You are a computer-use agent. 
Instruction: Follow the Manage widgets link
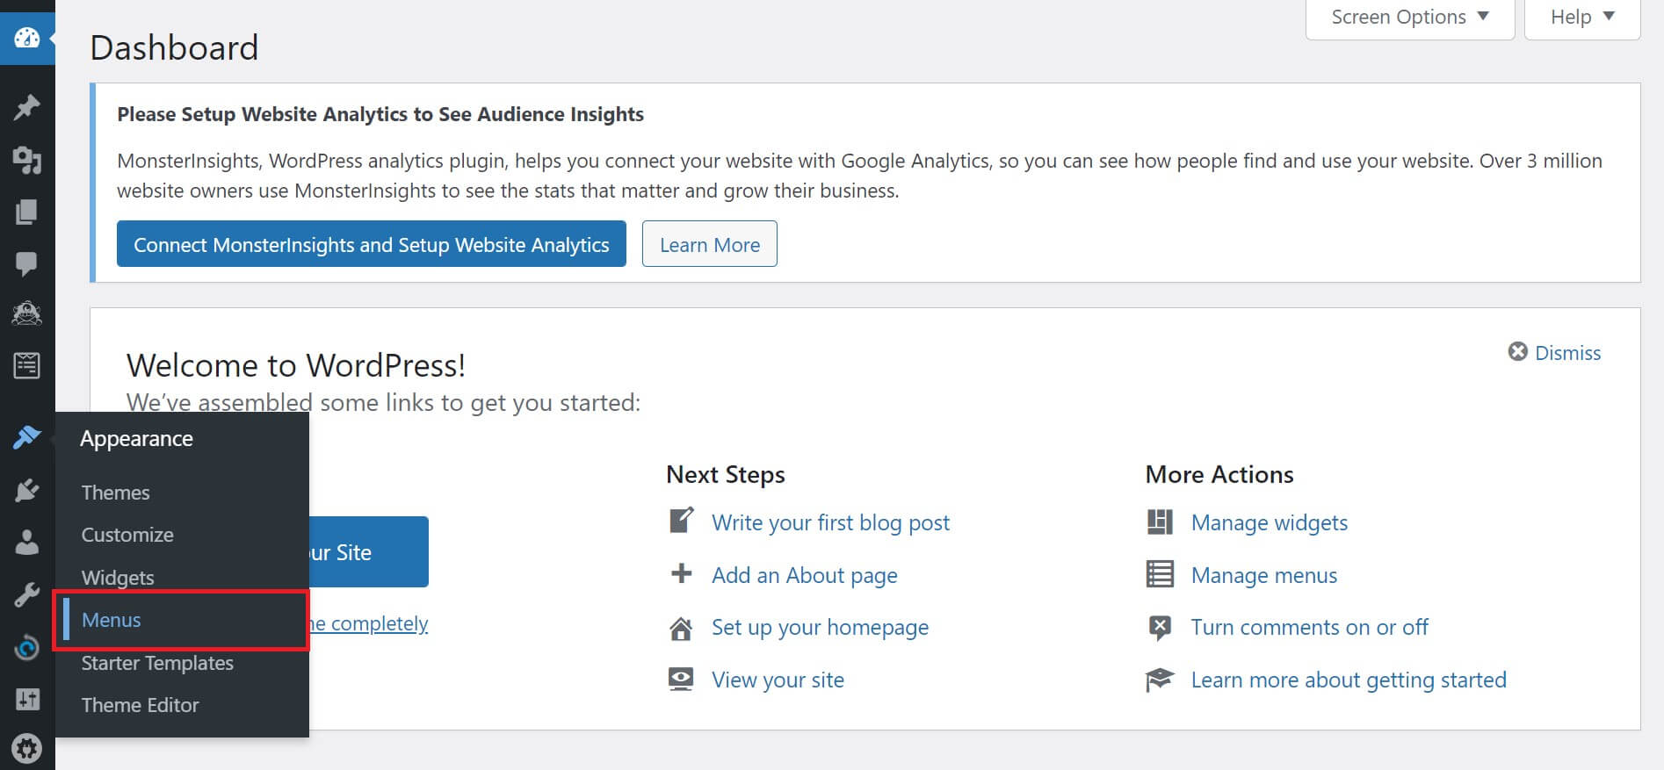tap(1269, 522)
